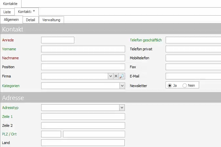Click the Telefon privat label
This screenshot has height=147, width=221.
pyautogui.click(x=141, y=49)
